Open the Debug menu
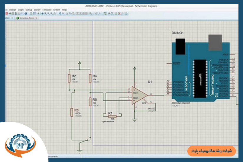 (29, 10)
